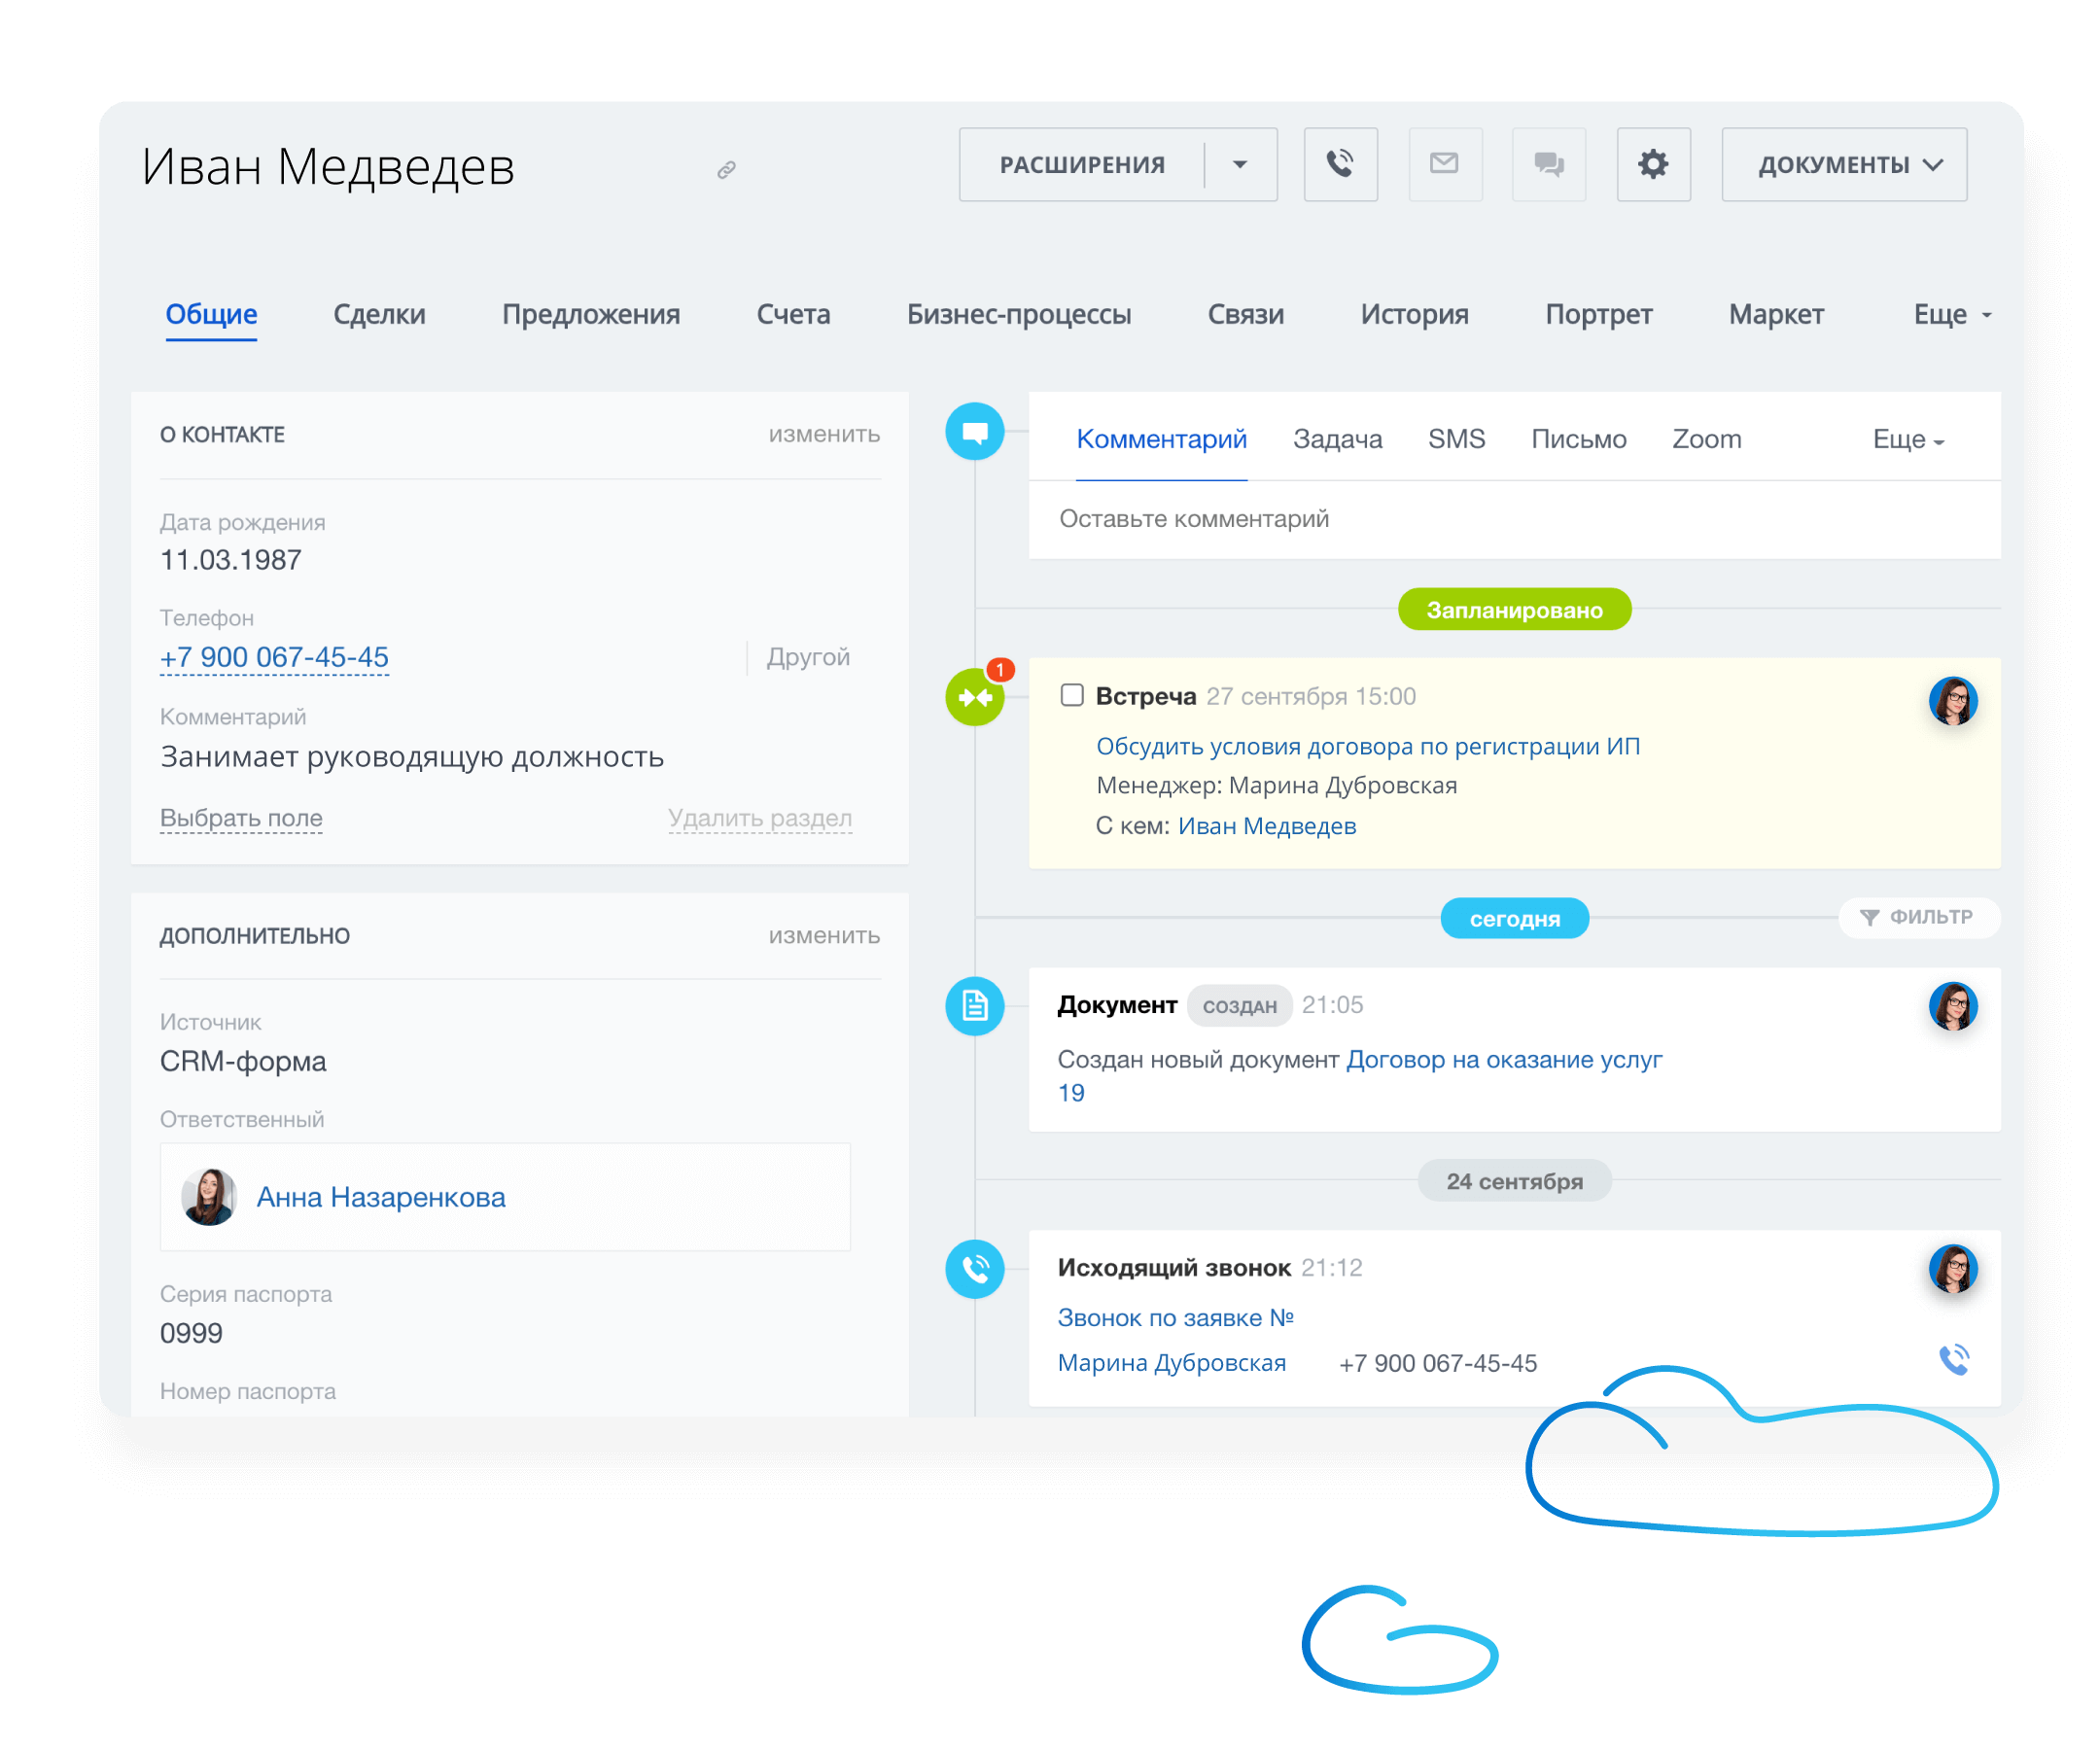Click the document icon in timeline

974,1005
